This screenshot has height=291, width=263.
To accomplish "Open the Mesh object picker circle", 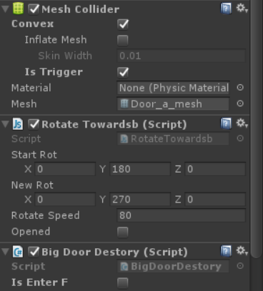I will click(240, 103).
